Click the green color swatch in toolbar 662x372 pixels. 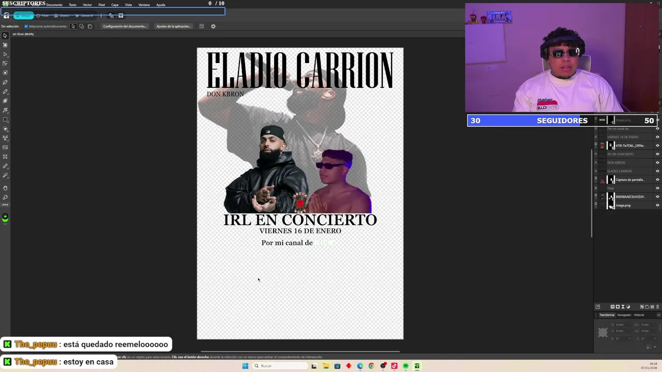coord(5,217)
